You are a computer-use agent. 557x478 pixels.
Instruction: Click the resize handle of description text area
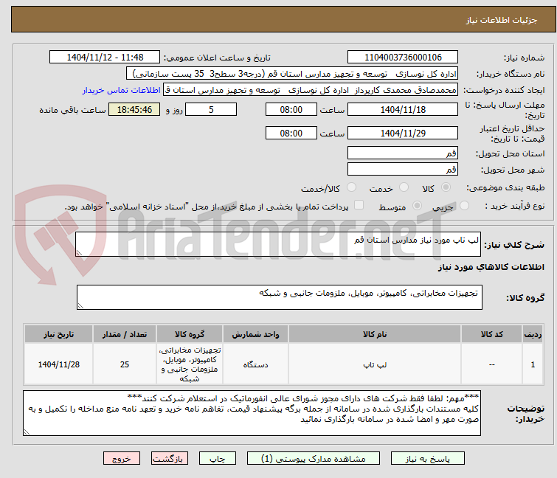[x=79, y=252]
